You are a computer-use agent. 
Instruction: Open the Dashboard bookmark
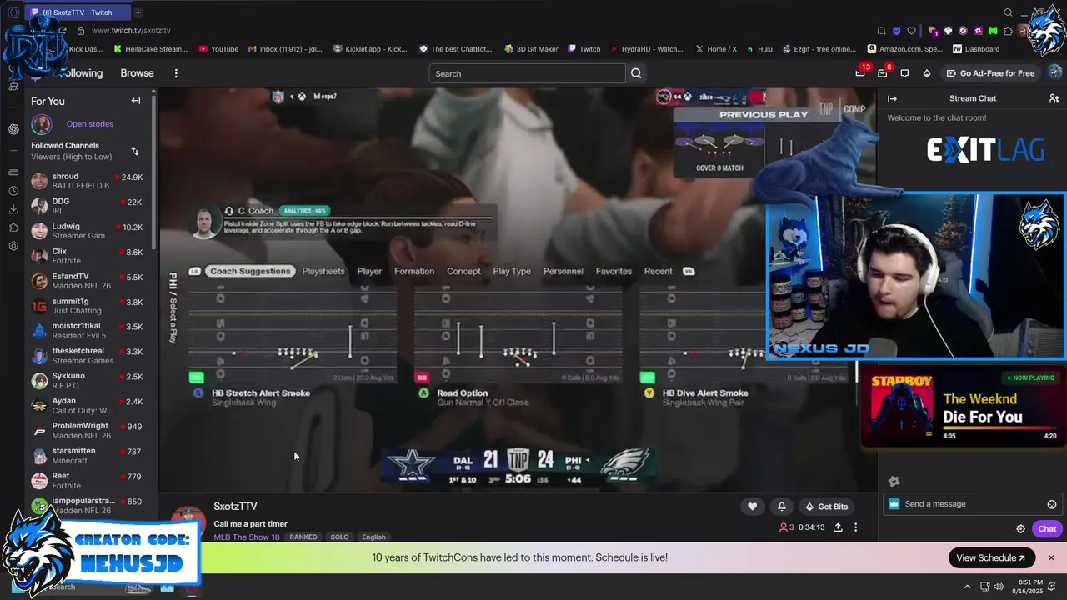pyautogui.click(x=975, y=49)
